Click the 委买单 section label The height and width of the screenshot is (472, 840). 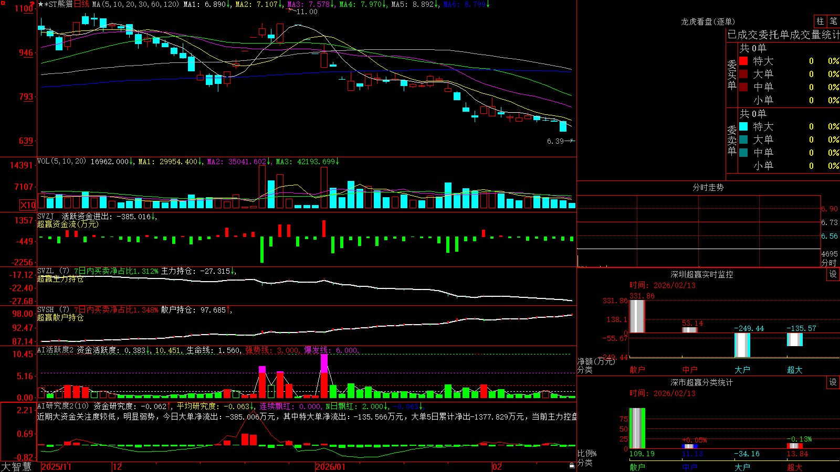(x=732, y=75)
